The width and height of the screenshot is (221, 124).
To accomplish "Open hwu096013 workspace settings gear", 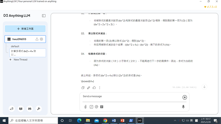I will 41,39.
